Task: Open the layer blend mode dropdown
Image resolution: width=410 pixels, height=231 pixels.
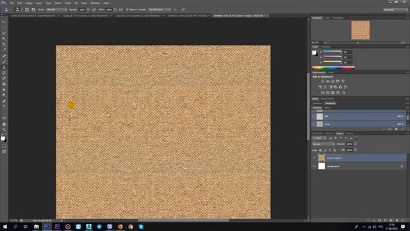Action: (x=324, y=144)
